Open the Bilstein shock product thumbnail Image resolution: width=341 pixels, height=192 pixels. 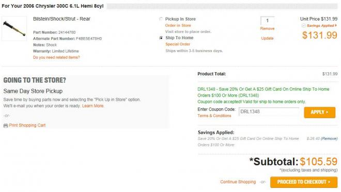14,29
